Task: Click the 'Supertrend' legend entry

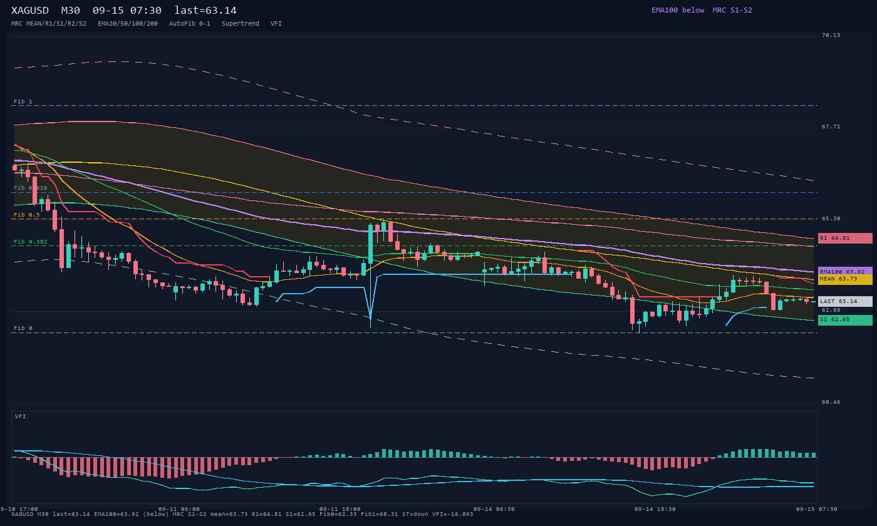Action: pyautogui.click(x=241, y=24)
